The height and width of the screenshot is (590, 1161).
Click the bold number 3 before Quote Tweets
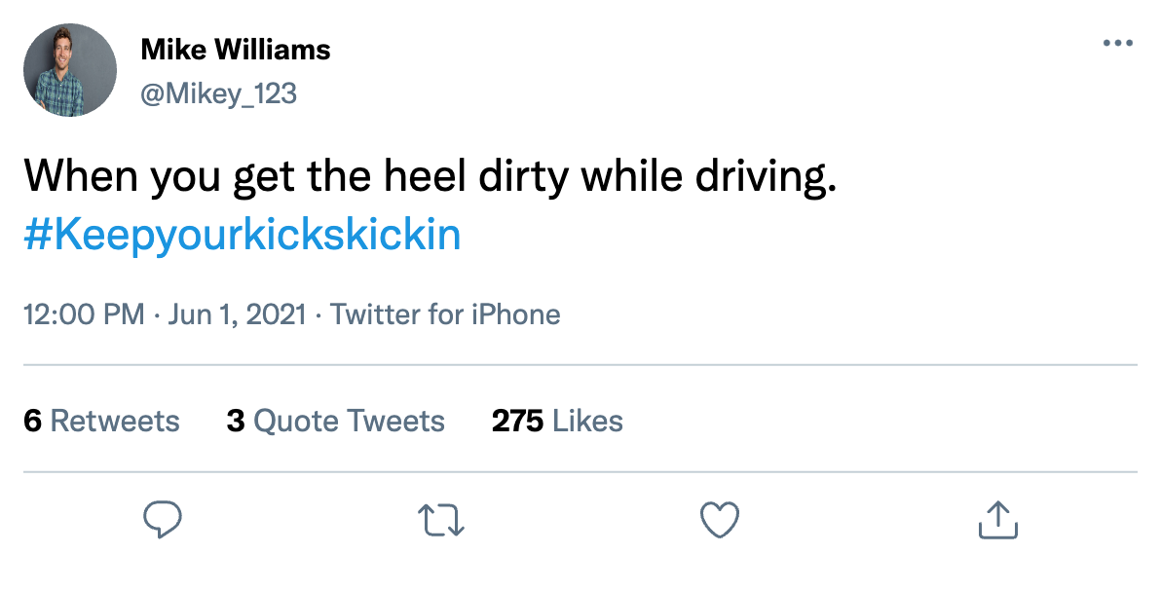pyautogui.click(x=235, y=421)
